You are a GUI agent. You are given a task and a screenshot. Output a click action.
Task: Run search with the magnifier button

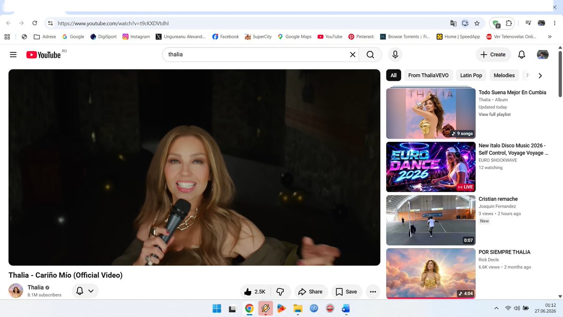(370, 54)
